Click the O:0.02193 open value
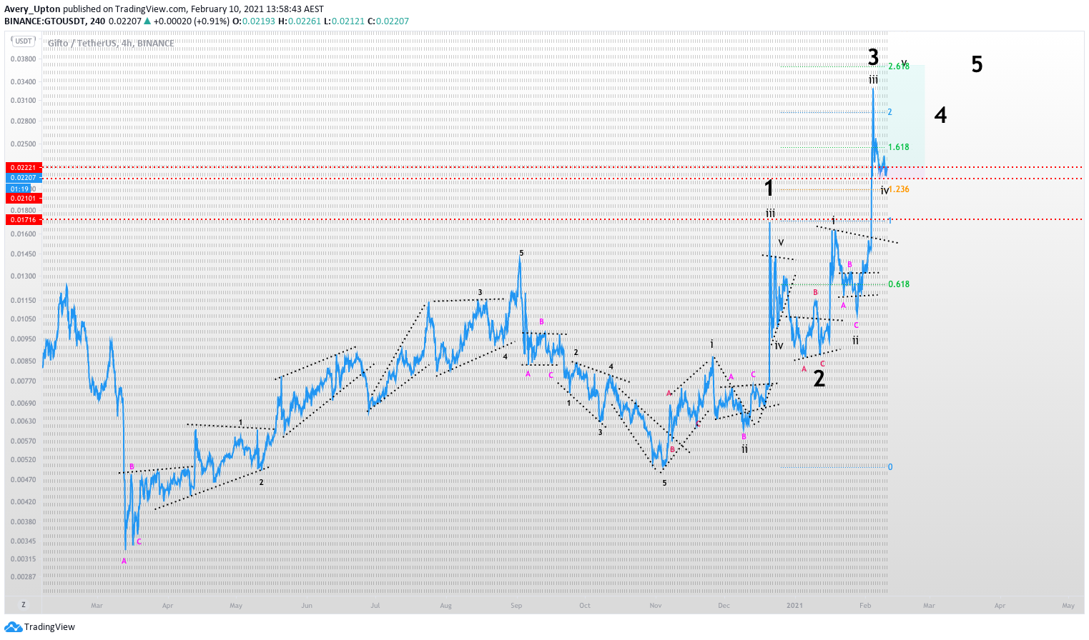Screen dimensions: 1089x640 [254, 21]
